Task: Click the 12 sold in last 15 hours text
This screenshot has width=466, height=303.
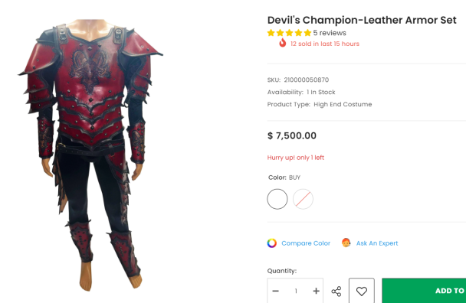Action: 325,44
